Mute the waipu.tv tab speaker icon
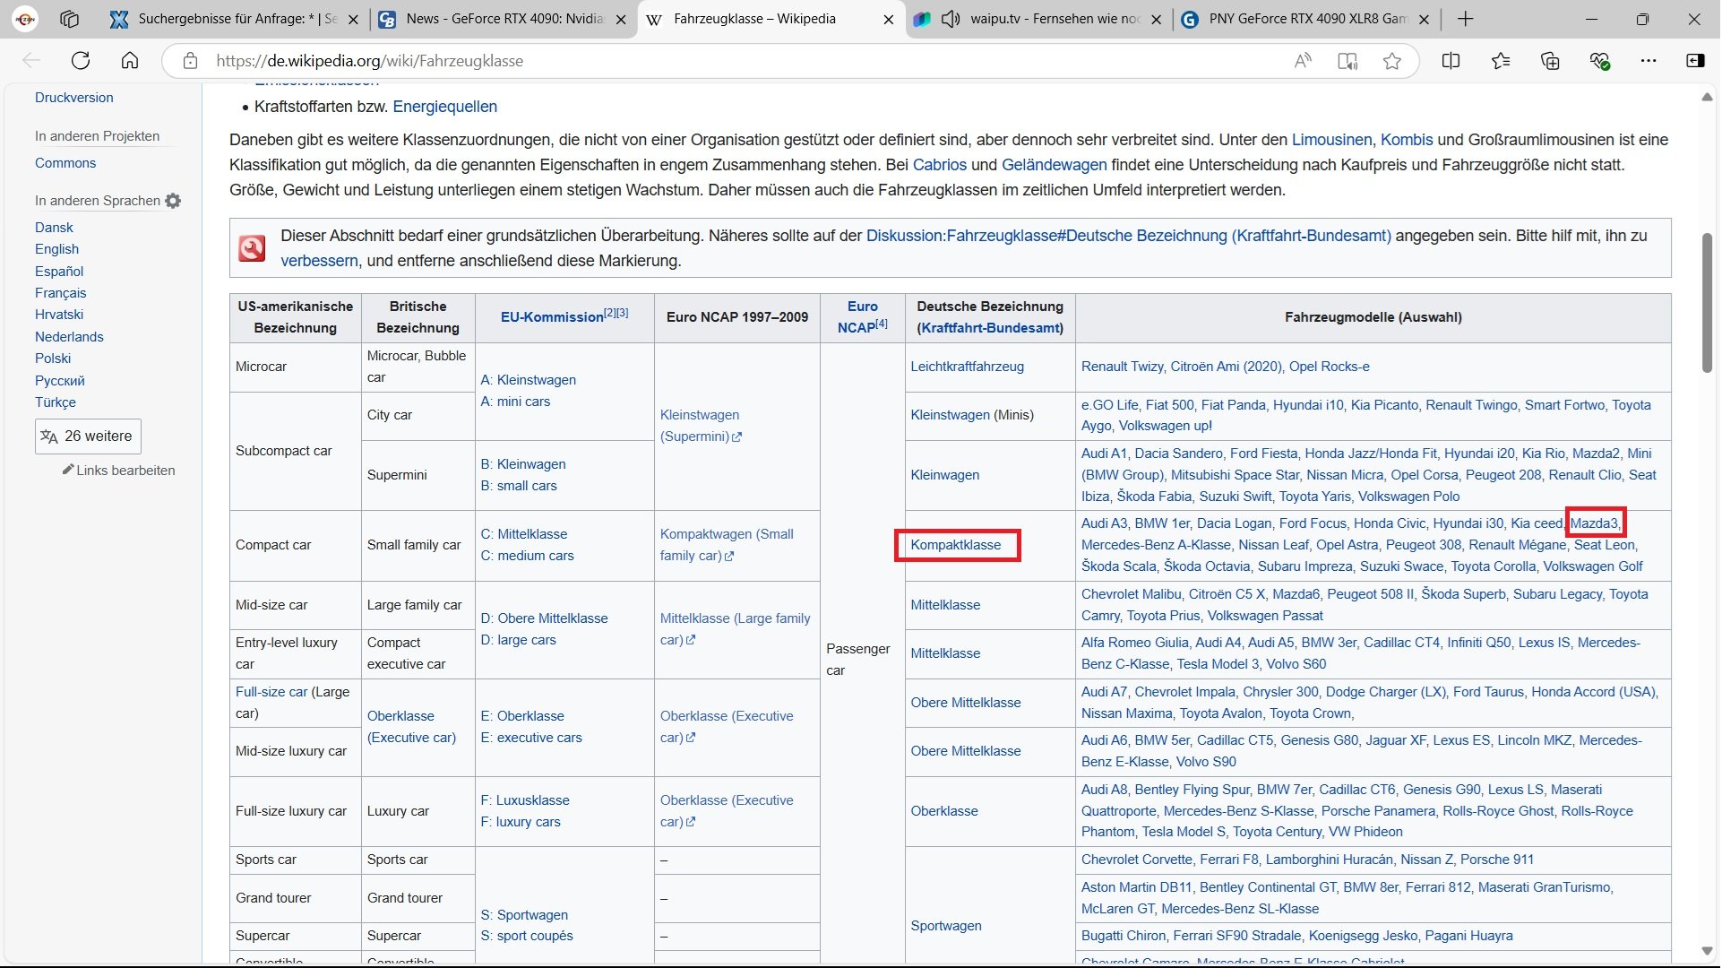Viewport: 1722px width, 968px height. [951, 19]
